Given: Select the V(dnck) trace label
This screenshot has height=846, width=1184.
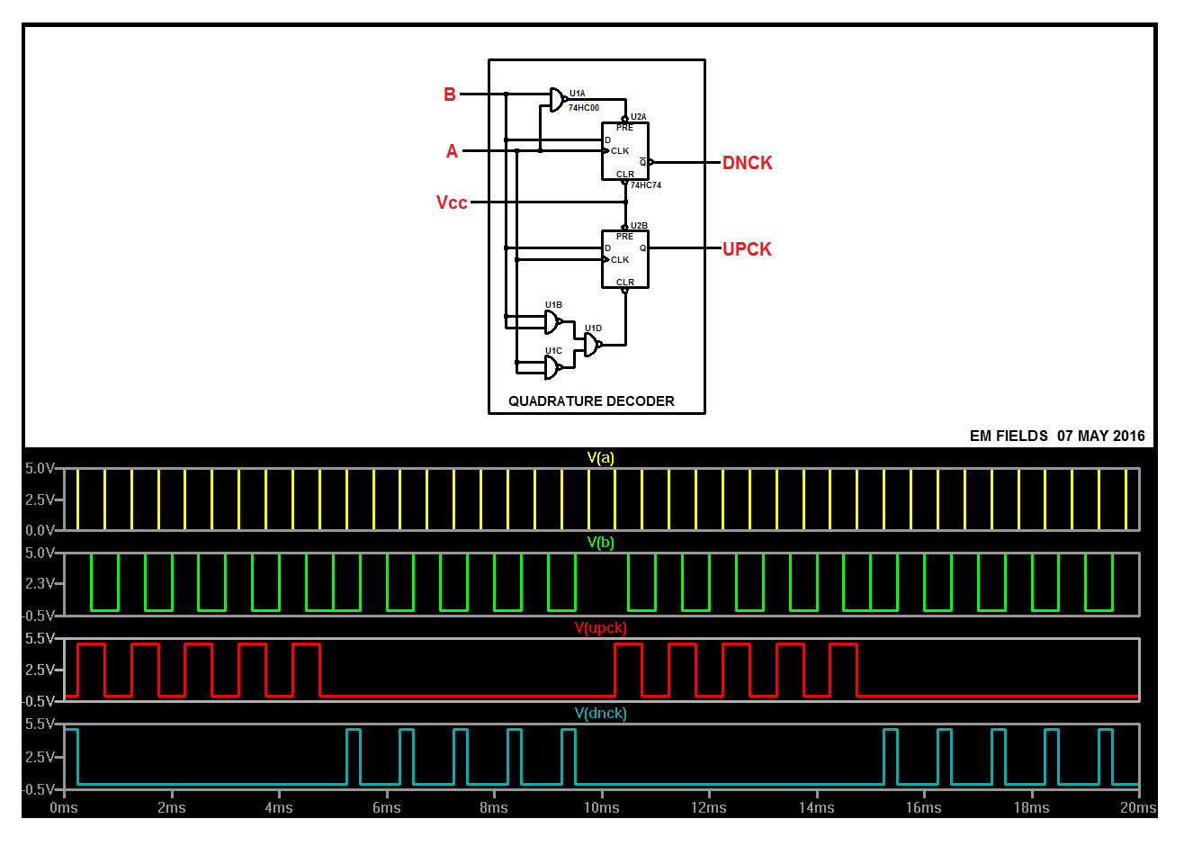Looking at the screenshot, I should coord(601,713).
